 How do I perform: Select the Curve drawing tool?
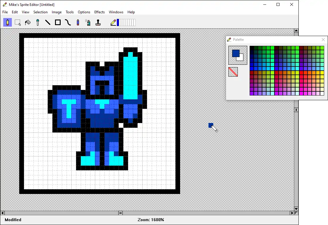pyautogui.click(x=68, y=22)
